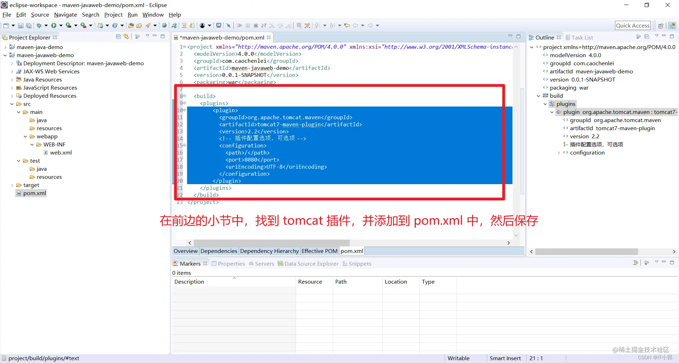Open the Outline View Menu triangle

click(x=657, y=36)
